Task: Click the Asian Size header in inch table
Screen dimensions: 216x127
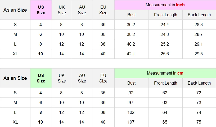Action: click(x=15, y=10)
